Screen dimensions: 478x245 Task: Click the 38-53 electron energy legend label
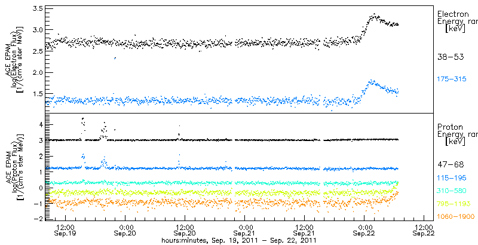(451, 57)
